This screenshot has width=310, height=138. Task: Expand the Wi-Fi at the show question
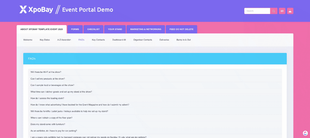[46, 72]
